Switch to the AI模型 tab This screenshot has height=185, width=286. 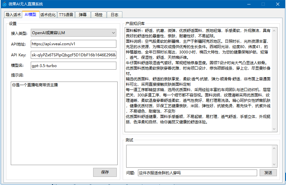30,15
